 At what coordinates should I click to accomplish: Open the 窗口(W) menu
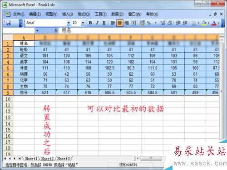(135, 14)
